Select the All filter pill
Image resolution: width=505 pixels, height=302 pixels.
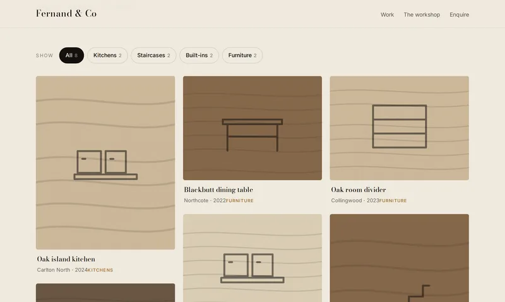71,56
